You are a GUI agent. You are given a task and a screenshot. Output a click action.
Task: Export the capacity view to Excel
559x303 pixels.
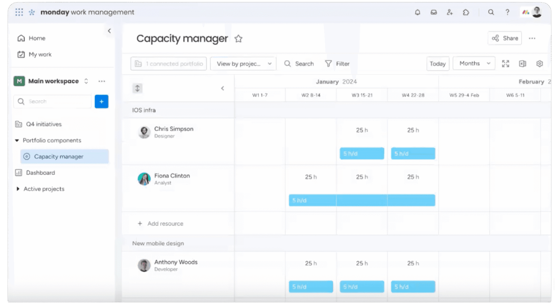click(x=522, y=63)
